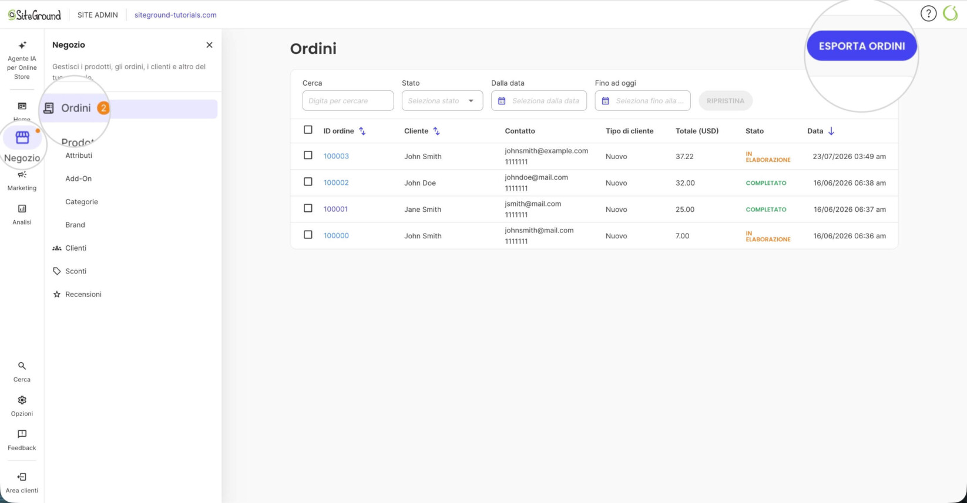Close the Negozio panel
The image size is (967, 503).
pyautogui.click(x=209, y=45)
